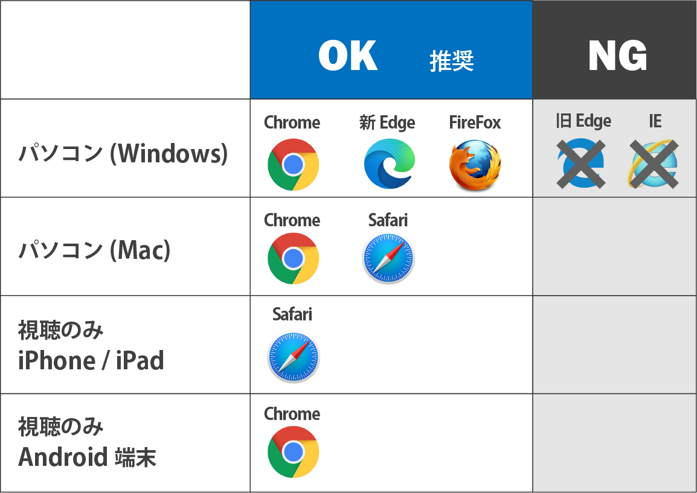697x493 pixels.
Task: Select Safari icon for iPhone / iPad
Action: tap(294, 357)
